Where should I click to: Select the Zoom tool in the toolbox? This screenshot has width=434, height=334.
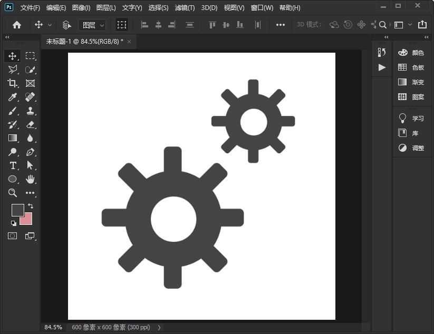[12, 192]
